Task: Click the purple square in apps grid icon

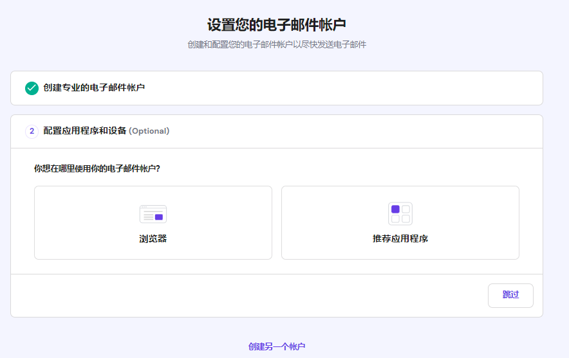Action: tap(395, 209)
